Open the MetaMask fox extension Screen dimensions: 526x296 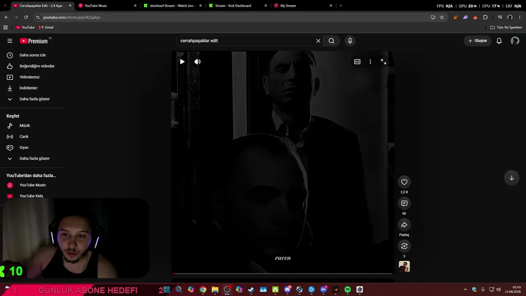pyautogui.click(x=475, y=17)
